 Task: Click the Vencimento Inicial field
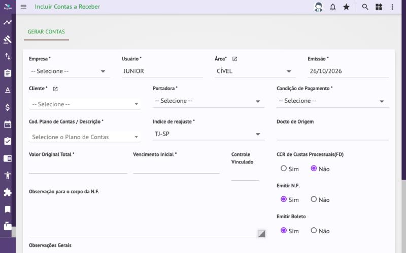pos(176,167)
